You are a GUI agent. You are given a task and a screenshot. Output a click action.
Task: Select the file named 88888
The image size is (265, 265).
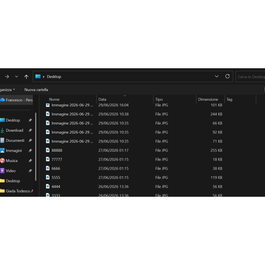point(134,150)
